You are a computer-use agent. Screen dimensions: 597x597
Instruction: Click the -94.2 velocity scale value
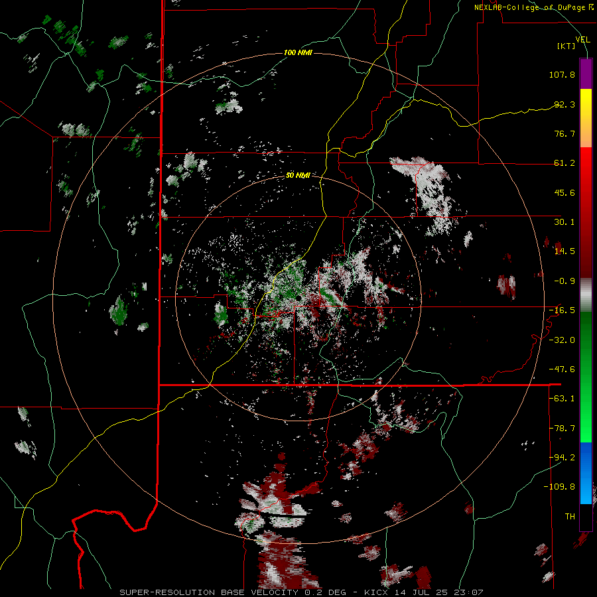[562, 458]
